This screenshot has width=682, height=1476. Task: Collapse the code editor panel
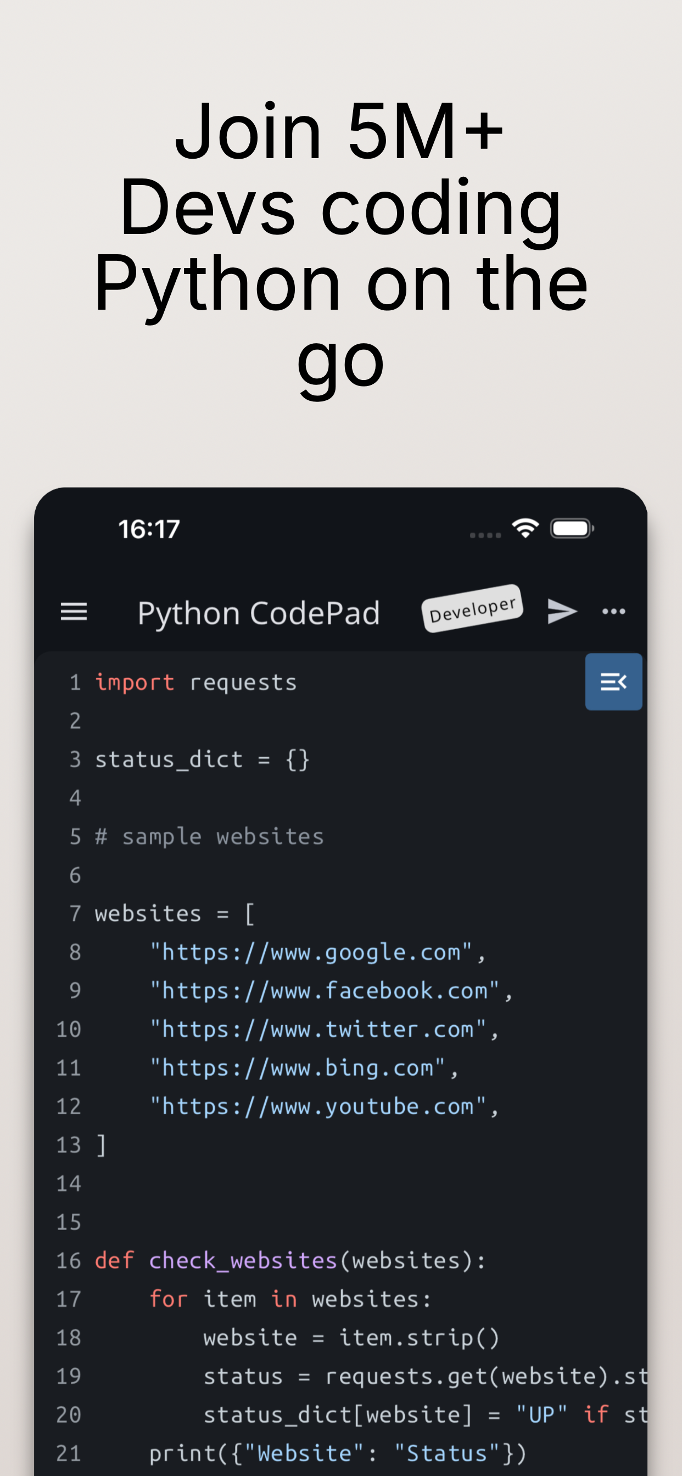point(613,682)
